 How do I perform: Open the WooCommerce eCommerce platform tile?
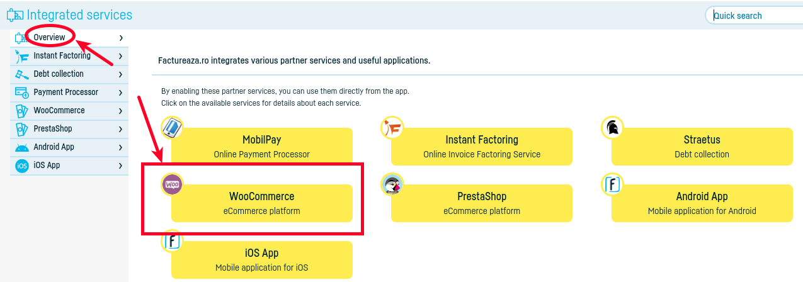point(261,203)
